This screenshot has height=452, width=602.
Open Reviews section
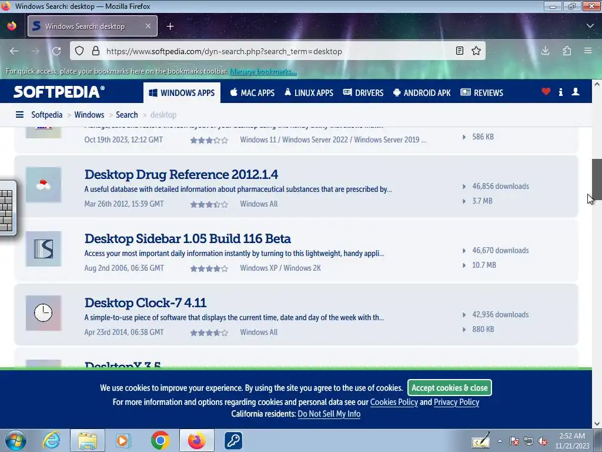click(482, 92)
